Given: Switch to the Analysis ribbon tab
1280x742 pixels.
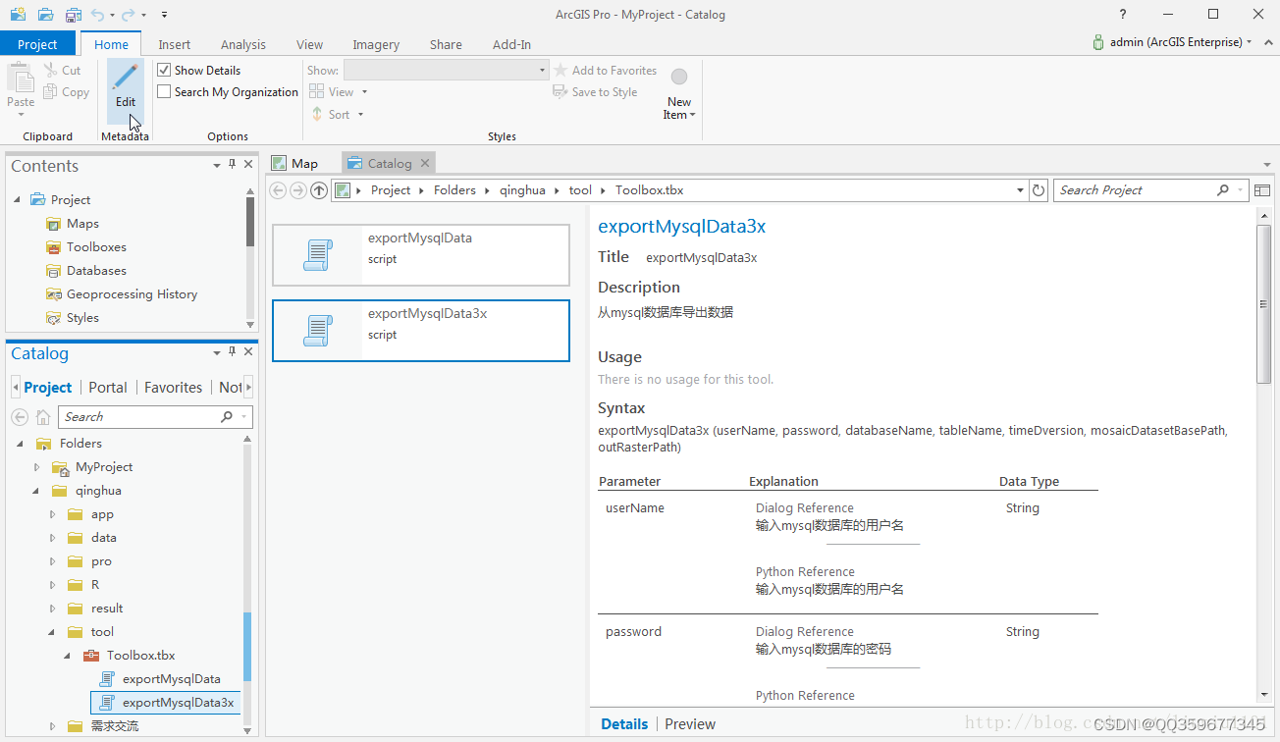Looking at the screenshot, I should (243, 44).
